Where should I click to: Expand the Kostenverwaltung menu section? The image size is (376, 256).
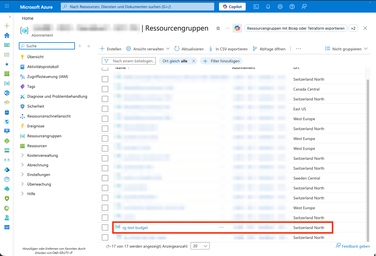tap(23, 155)
